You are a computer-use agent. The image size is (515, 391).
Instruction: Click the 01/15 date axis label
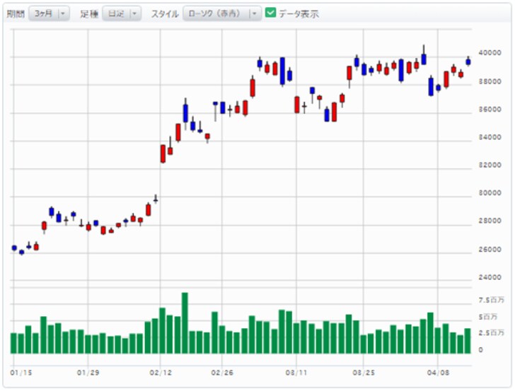point(21,371)
